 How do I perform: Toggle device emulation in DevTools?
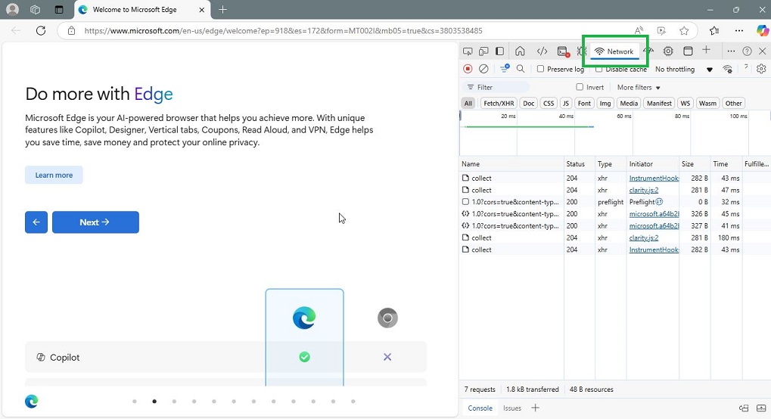click(483, 51)
